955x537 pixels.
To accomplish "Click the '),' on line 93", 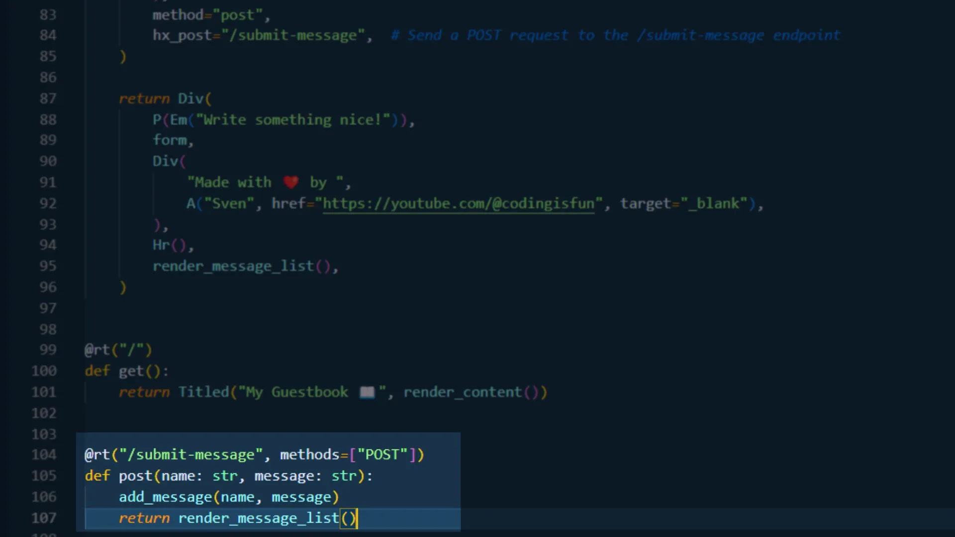I will pos(161,225).
